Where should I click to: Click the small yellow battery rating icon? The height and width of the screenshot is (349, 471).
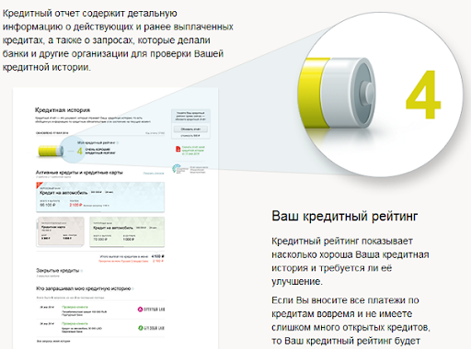click(51, 151)
